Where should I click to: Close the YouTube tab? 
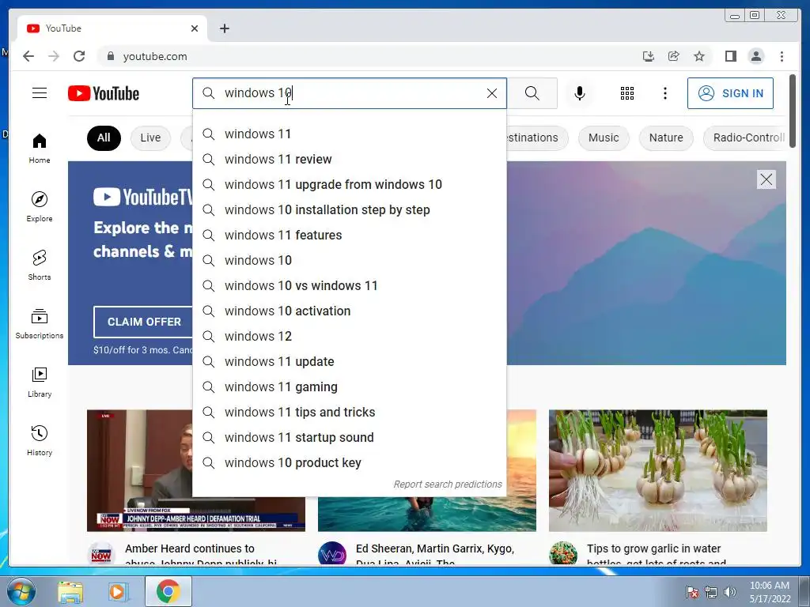click(195, 28)
